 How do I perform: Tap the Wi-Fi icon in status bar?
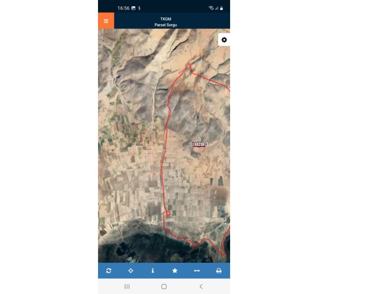point(211,8)
